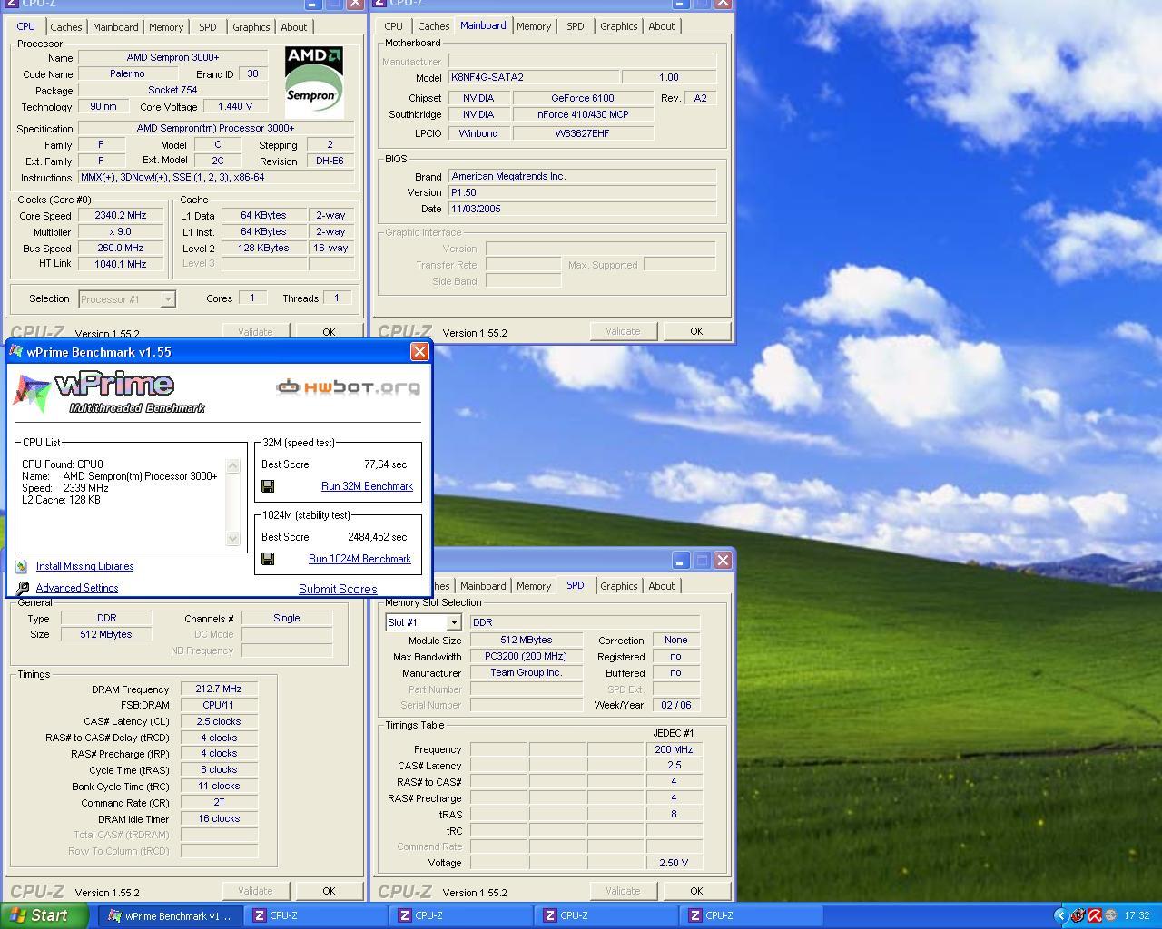1162x929 pixels.
Task: Click the grey round system tray icon
Action: [1110, 915]
